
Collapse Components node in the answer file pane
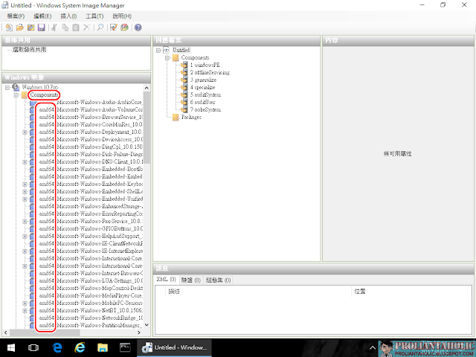click(x=167, y=58)
